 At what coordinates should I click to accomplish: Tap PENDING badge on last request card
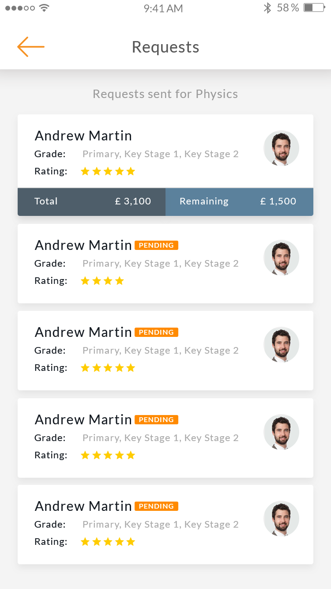[156, 506]
